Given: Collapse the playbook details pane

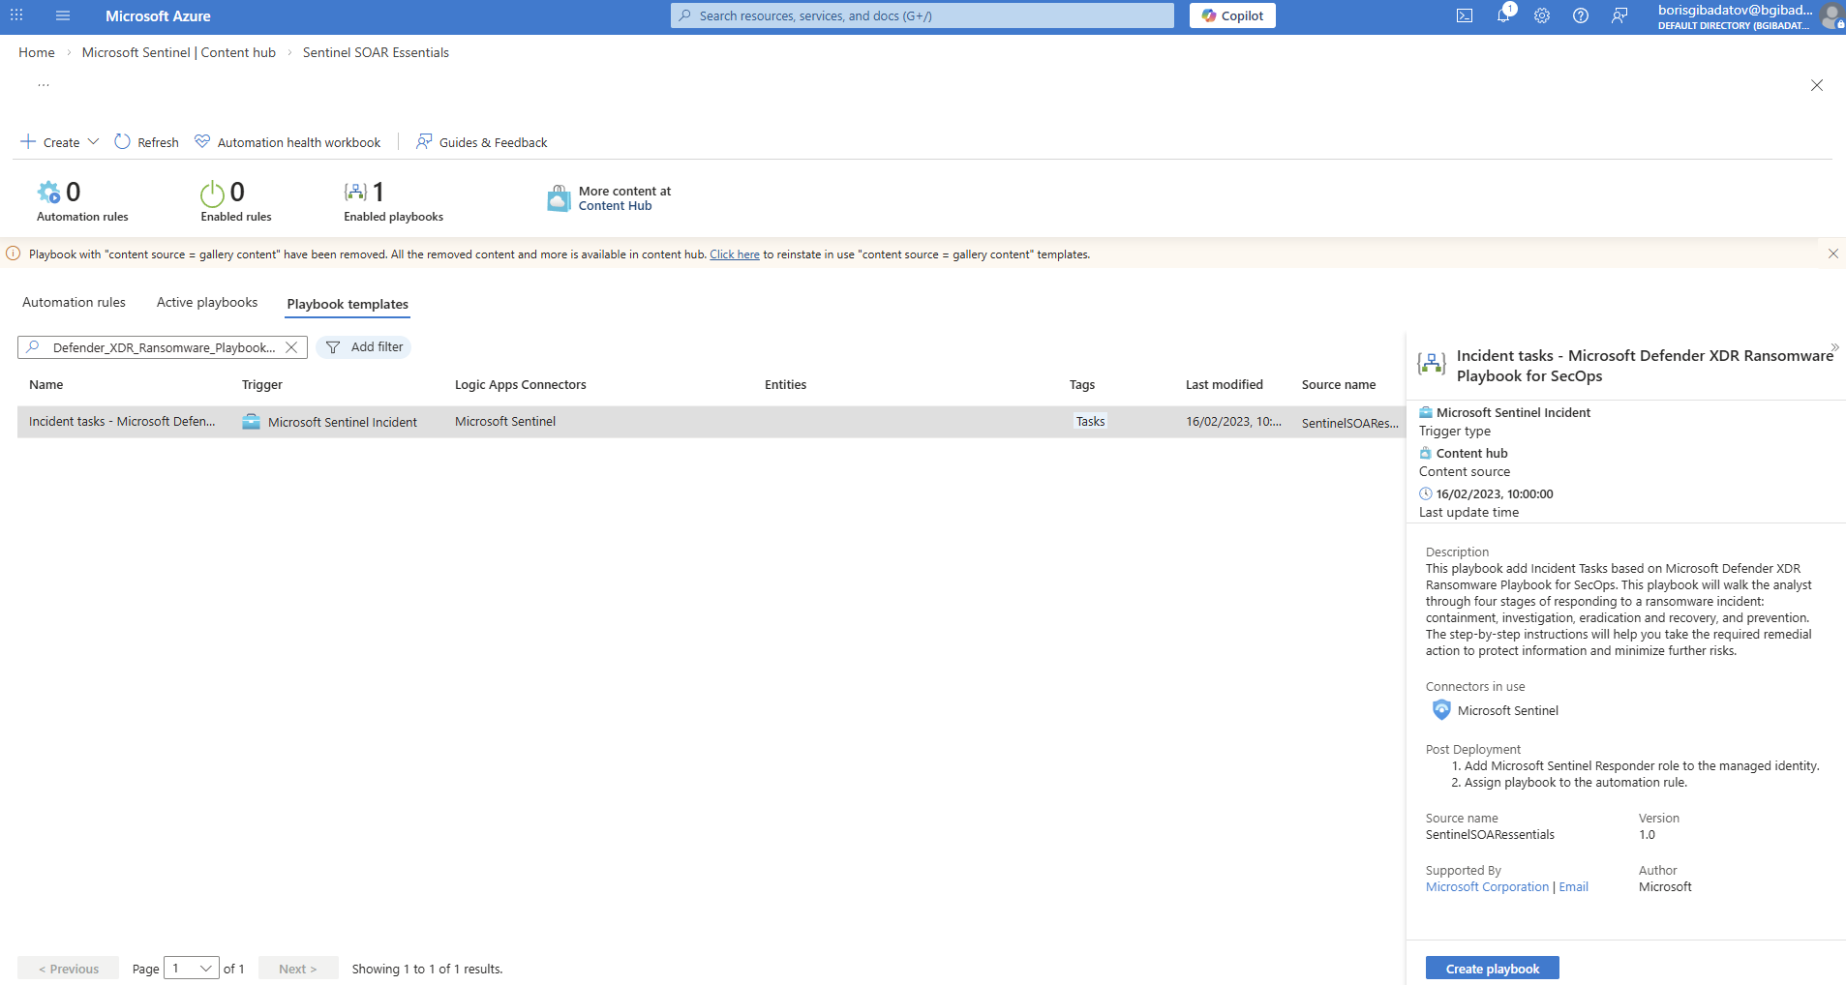Looking at the screenshot, I should 1834,347.
